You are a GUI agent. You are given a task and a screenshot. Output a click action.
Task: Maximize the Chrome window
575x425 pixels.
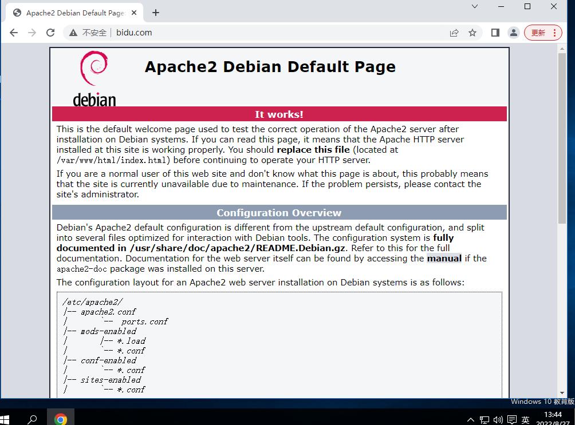point(527,6)
